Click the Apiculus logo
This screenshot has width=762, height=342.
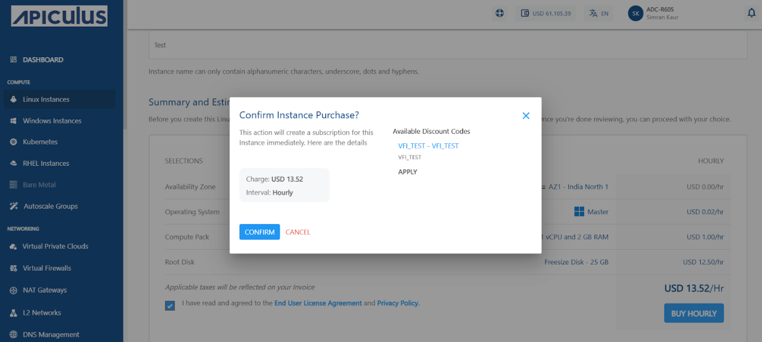(x=59, y=16)
